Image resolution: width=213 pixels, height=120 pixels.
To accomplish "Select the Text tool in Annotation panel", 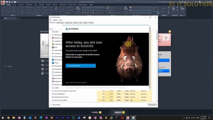I will [x=56, y=9].
